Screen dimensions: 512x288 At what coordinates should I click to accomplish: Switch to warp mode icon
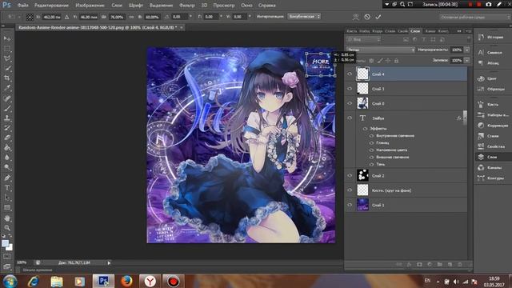click(x=356, y=17)
